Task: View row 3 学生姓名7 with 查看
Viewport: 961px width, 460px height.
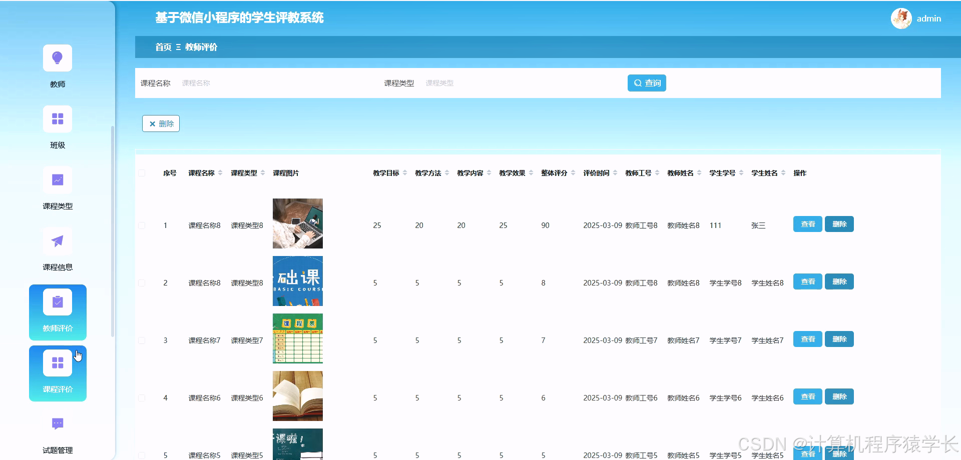Action: point(807,339)
